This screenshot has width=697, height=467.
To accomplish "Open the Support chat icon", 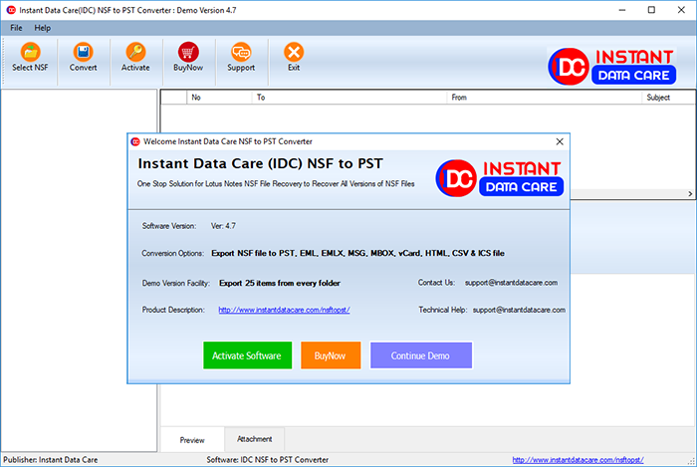I will (240, 54).
